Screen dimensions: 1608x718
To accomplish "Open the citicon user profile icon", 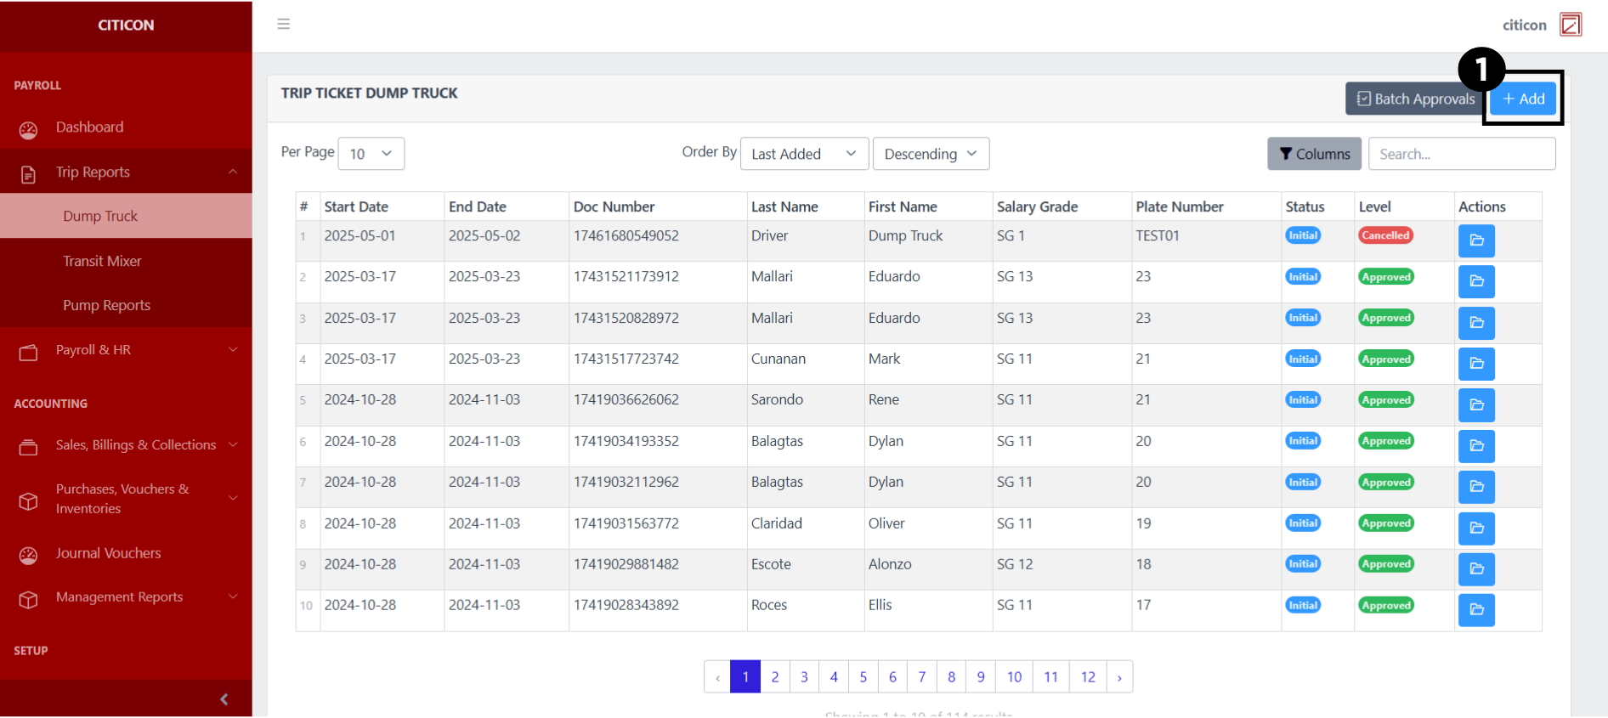I will (x=1570, y=25).
